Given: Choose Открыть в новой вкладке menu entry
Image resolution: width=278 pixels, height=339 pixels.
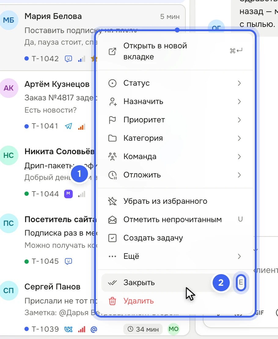Looking at the screenshot, I should (175, 51).
